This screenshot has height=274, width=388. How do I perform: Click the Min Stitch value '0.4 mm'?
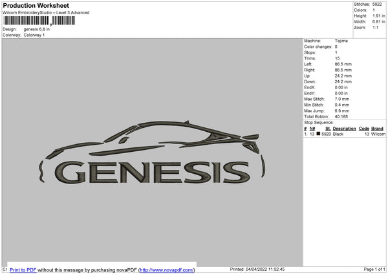342,105
